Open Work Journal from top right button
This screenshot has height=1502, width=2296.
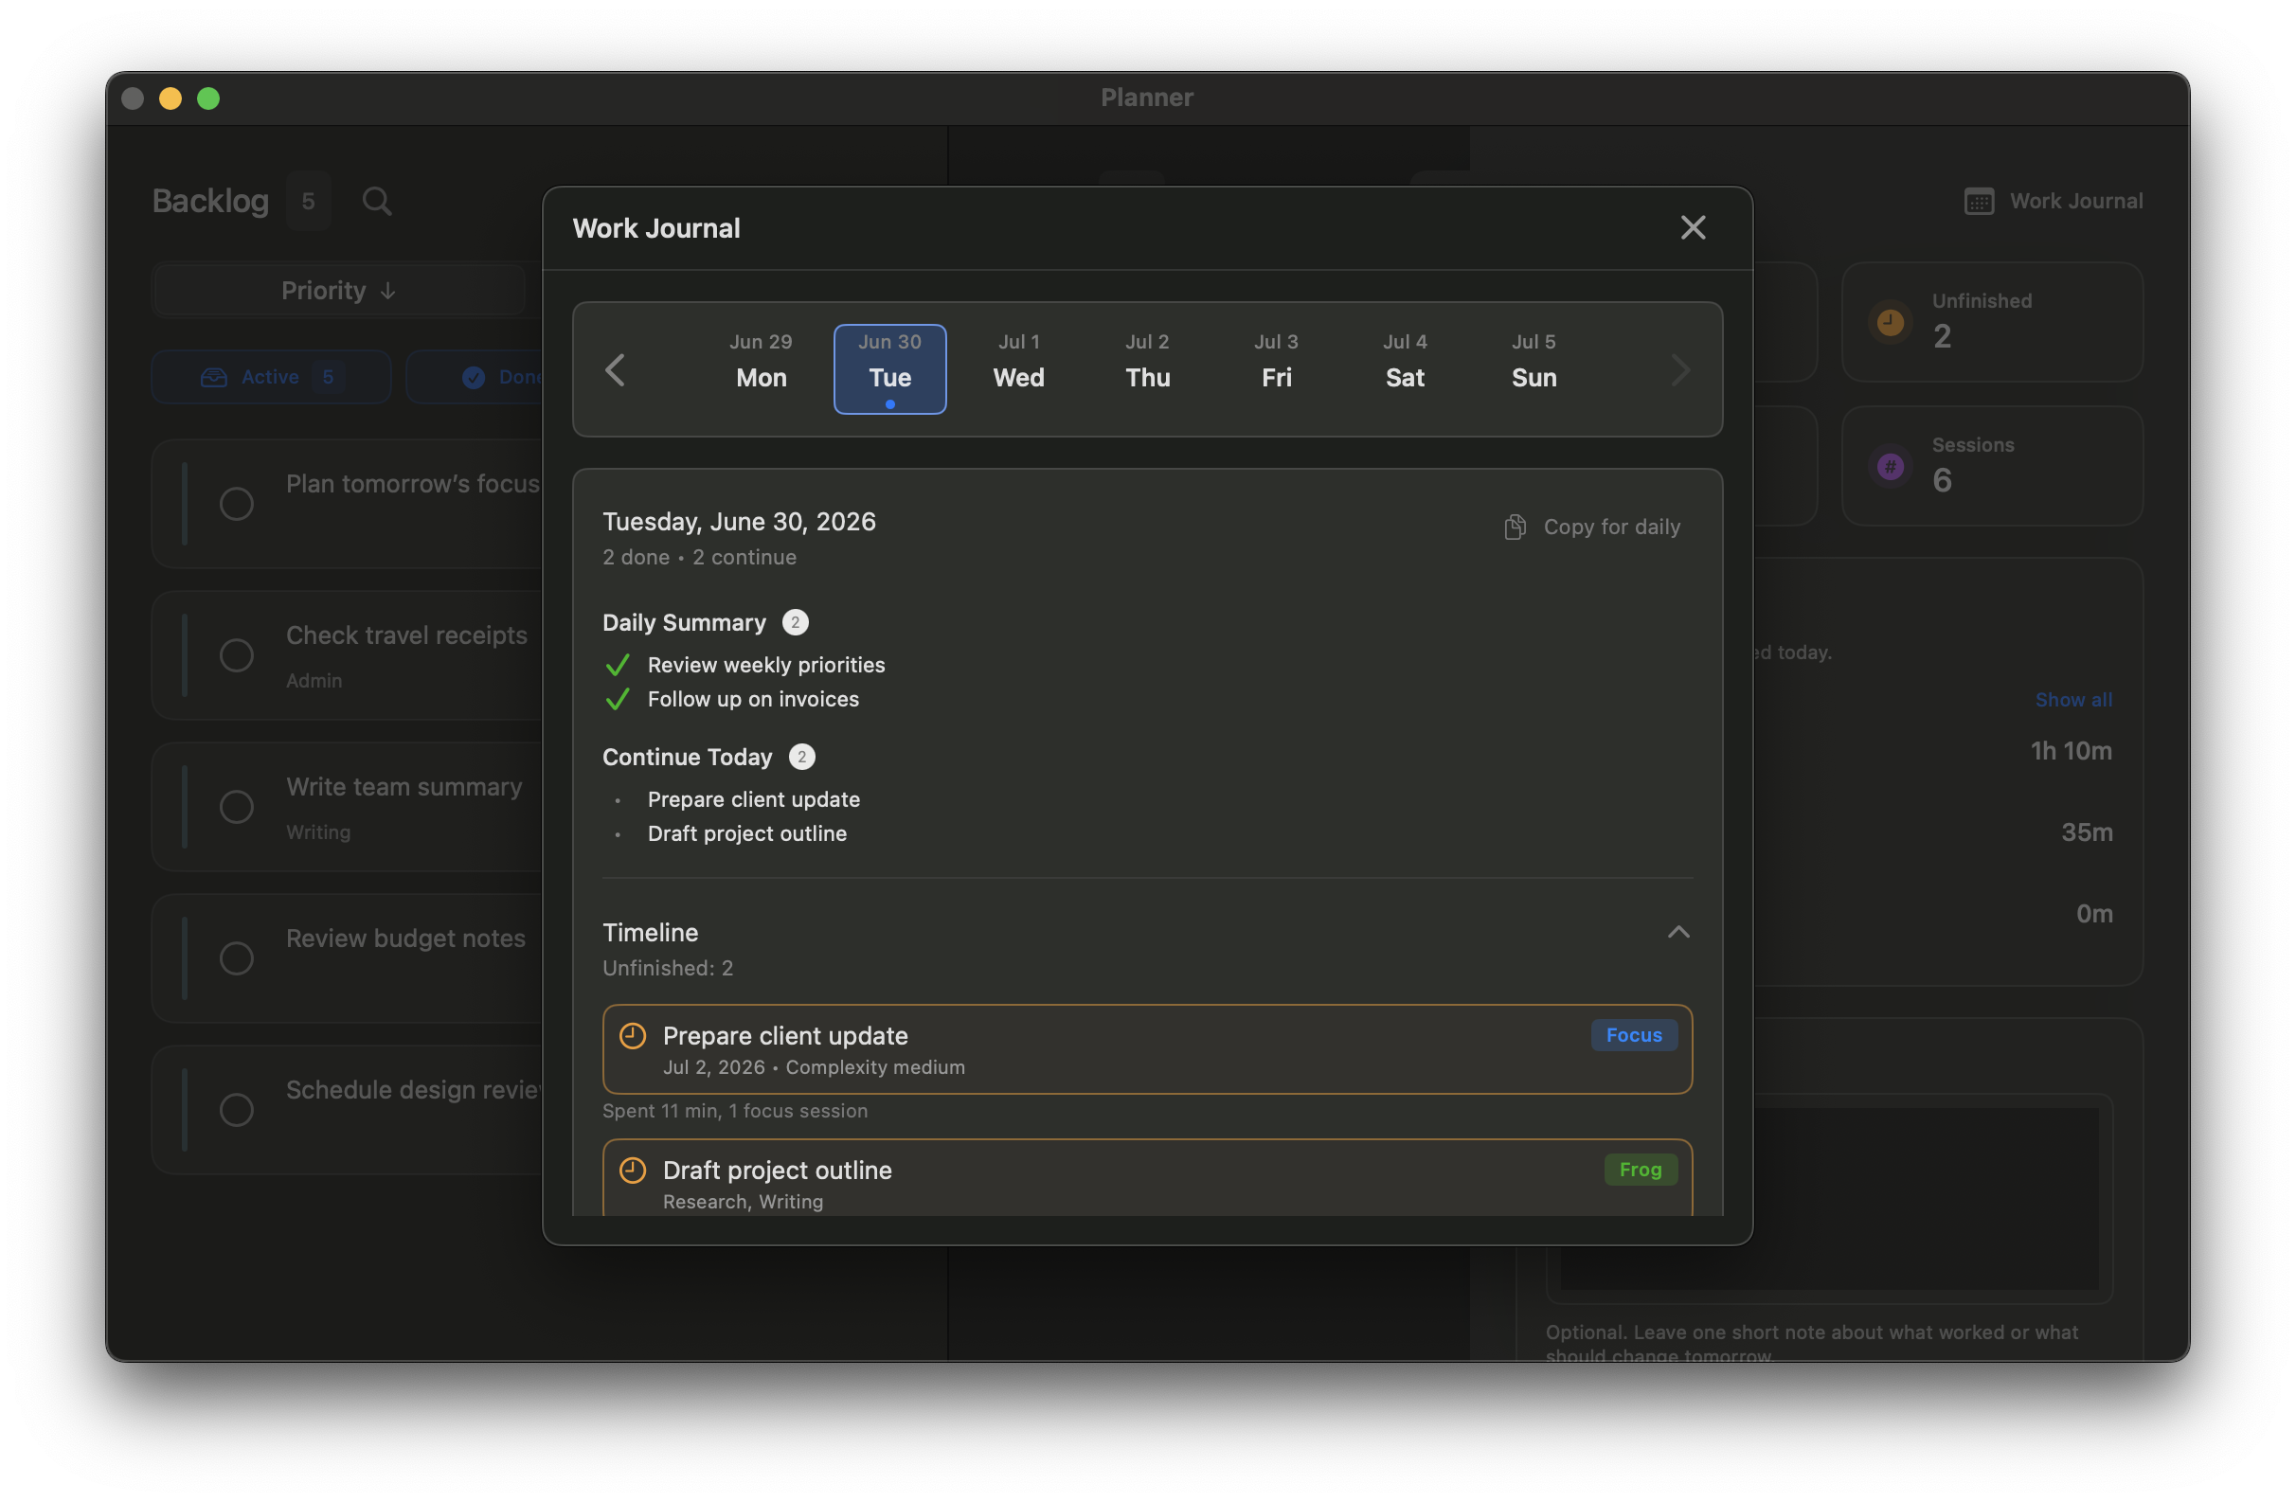2053,201
